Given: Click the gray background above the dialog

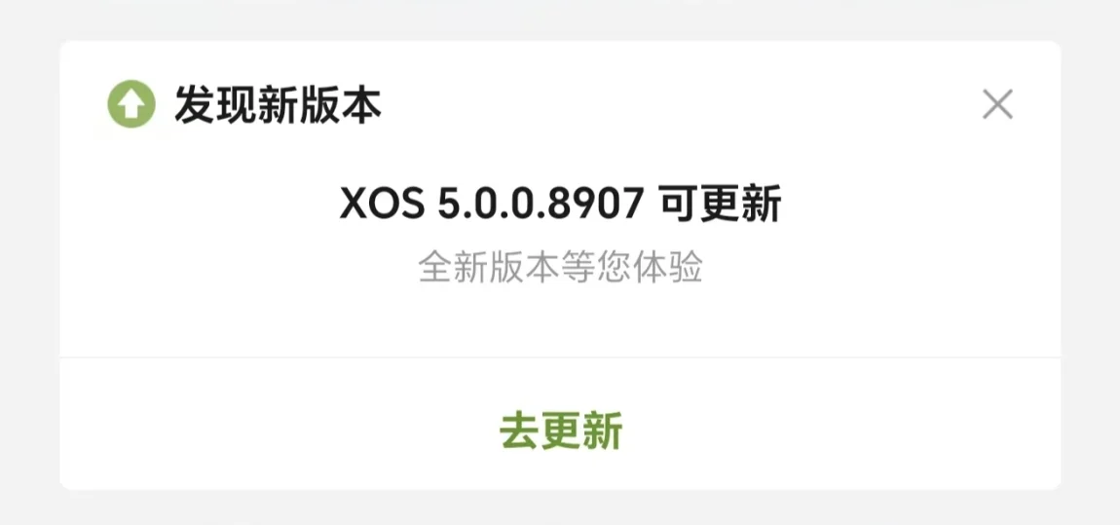Looking at the screenshot, I should [x=560, y=19].
